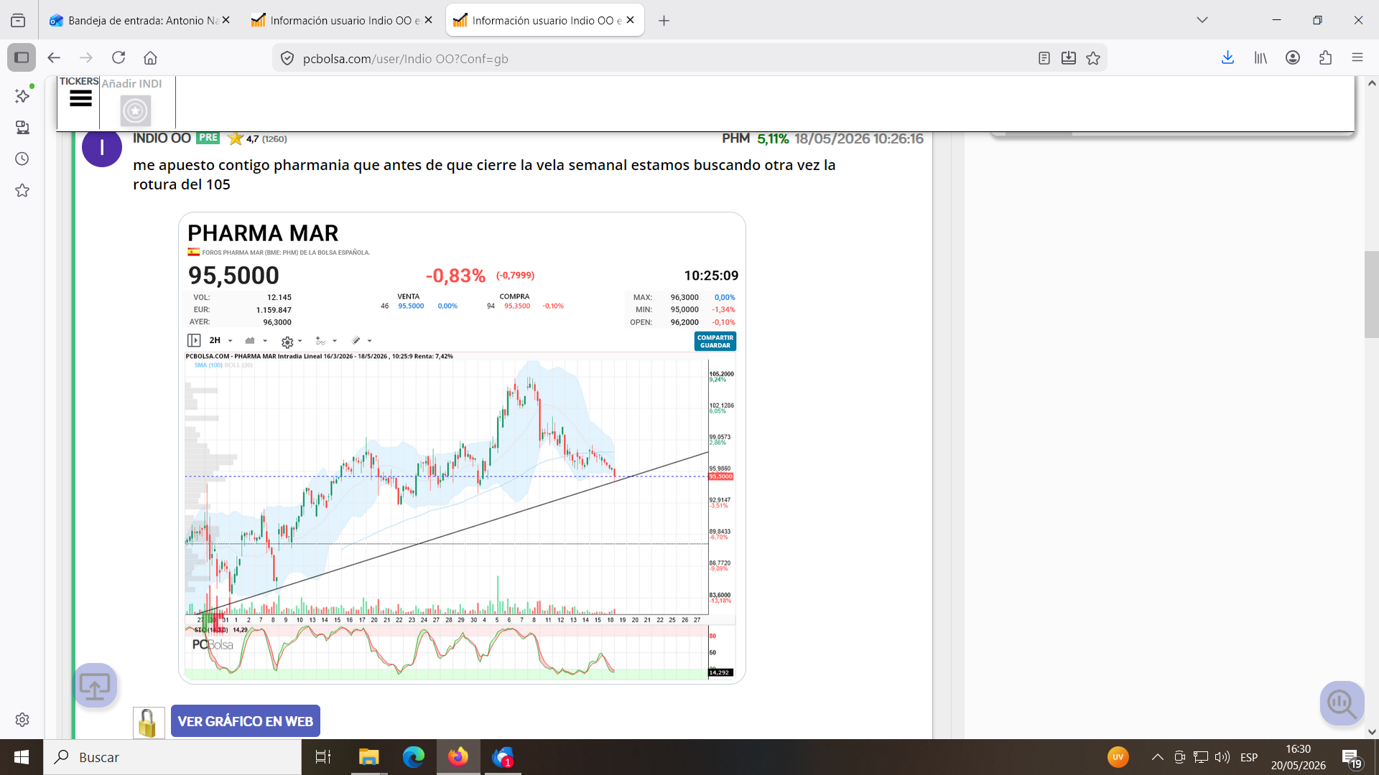Toggle the SMA (100) indicator label
This screenshot has width=1379, height=775.
pos(208,365)
